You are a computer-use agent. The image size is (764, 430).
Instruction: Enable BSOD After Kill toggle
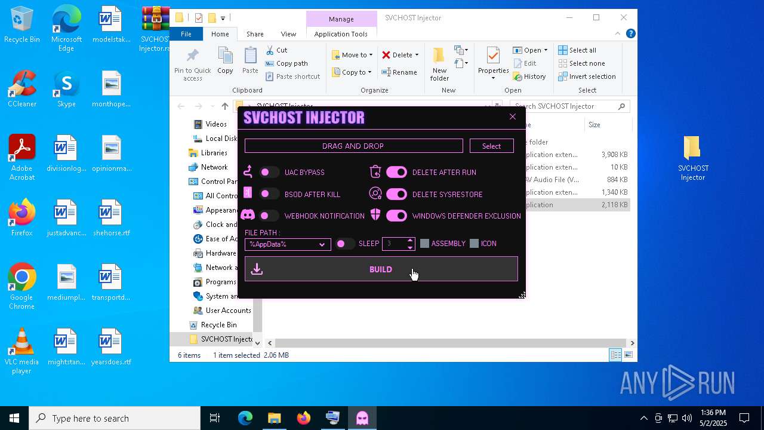(269, 194)
